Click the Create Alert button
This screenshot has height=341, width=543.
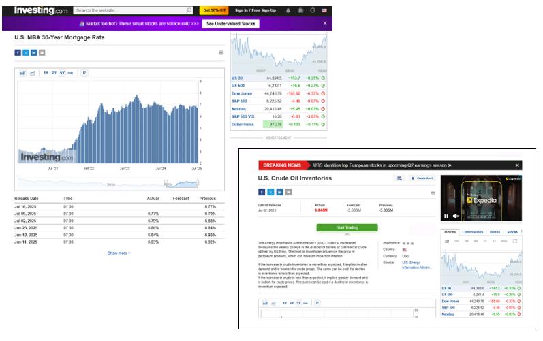click(422, 178)
